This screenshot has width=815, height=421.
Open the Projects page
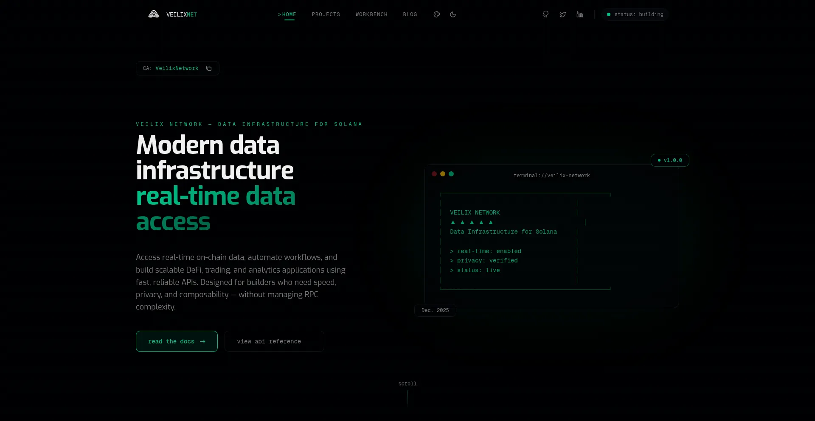[326, 14]
